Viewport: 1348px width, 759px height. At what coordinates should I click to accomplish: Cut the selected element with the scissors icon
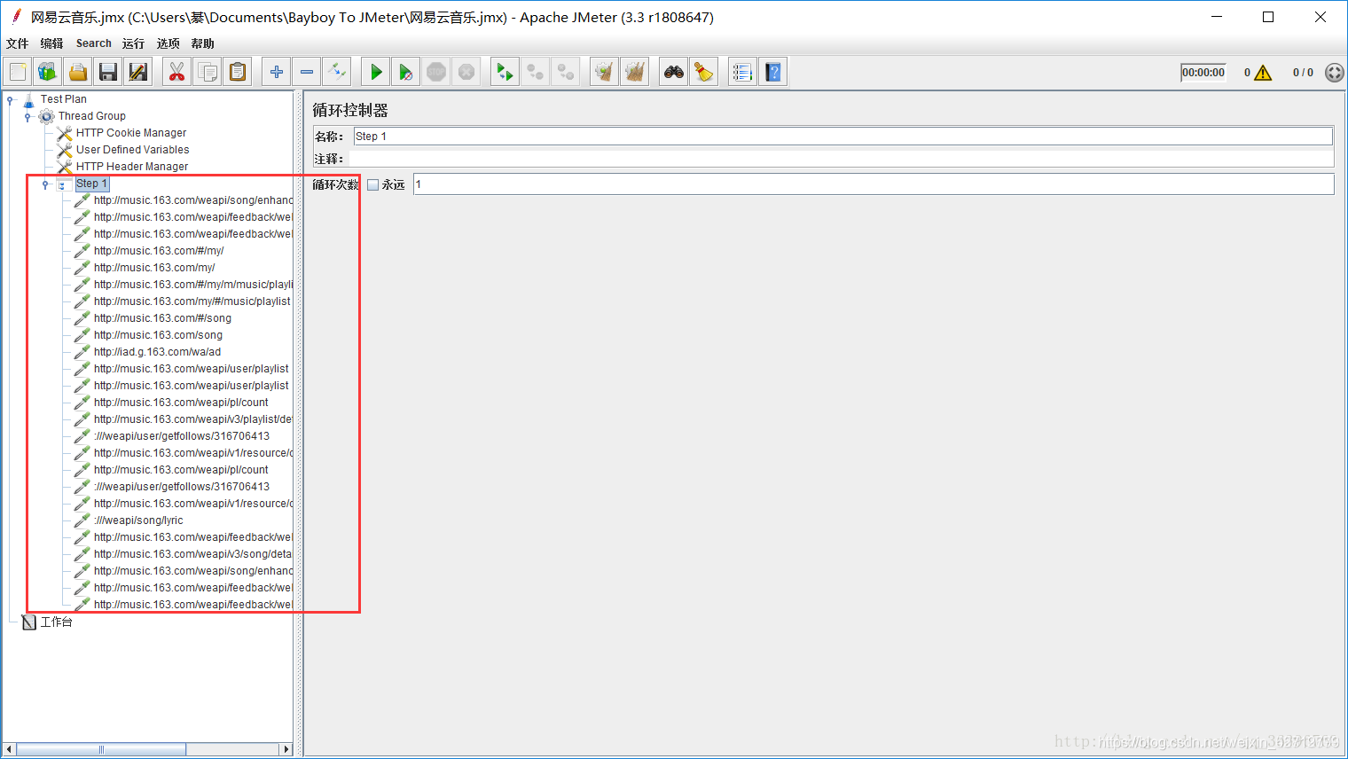(177, 72)
